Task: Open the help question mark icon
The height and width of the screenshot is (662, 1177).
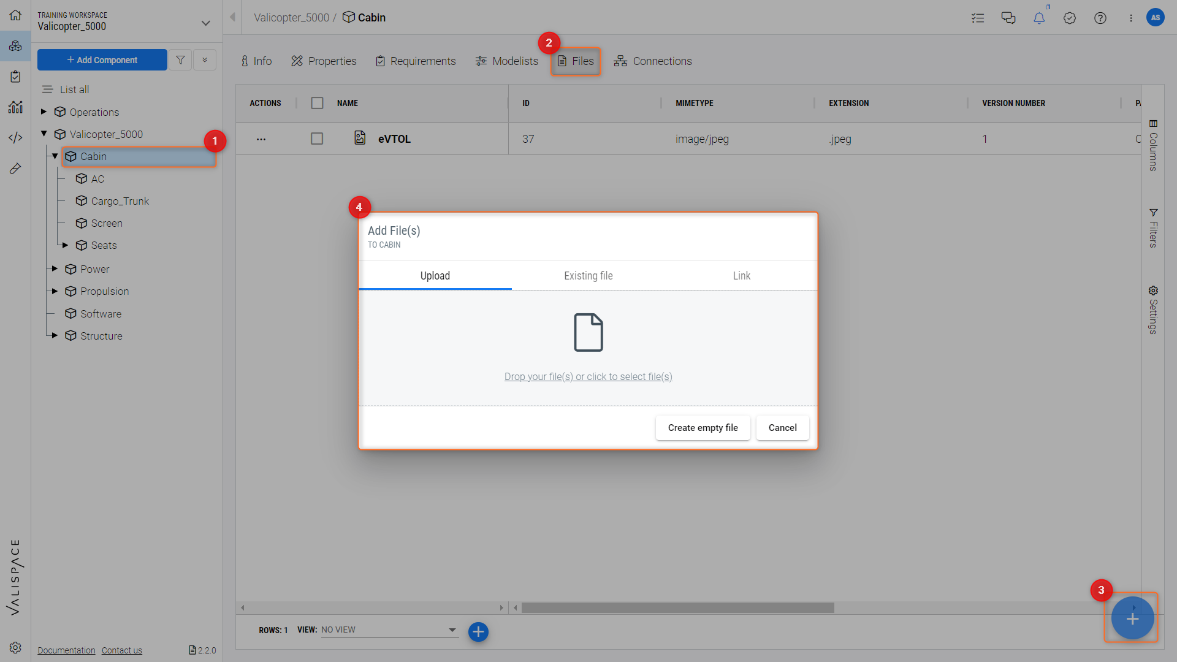Action: (x=1100, y=18)
